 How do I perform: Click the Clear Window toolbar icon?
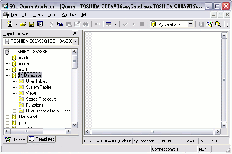pyautogui.click(x=77, y=24)
